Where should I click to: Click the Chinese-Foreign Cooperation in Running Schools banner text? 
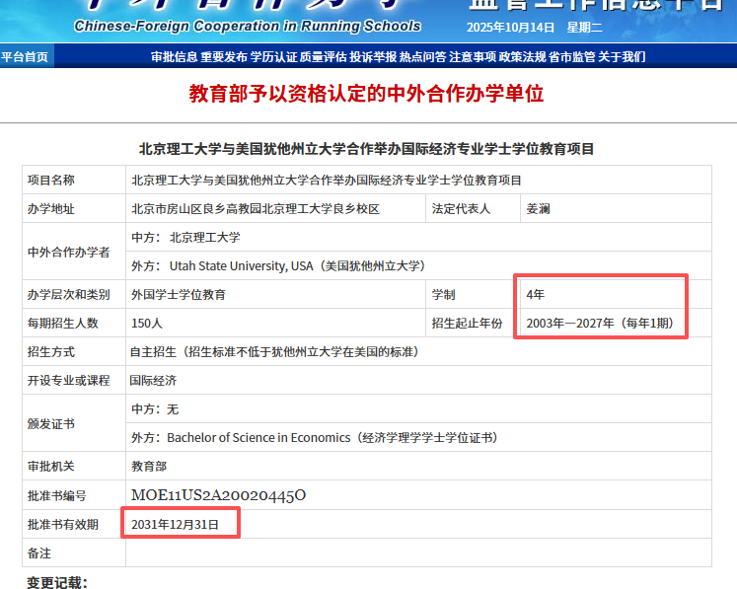click(x=248, y=26)
